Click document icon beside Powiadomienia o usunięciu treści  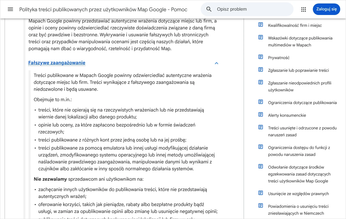tap(261, 206)
